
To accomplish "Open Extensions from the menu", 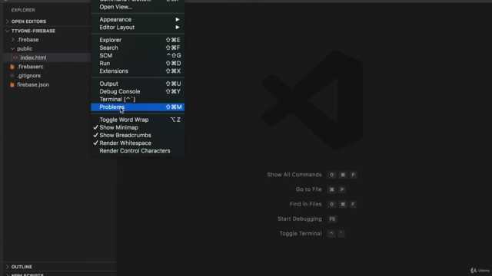I will click(x=138, y=71).
